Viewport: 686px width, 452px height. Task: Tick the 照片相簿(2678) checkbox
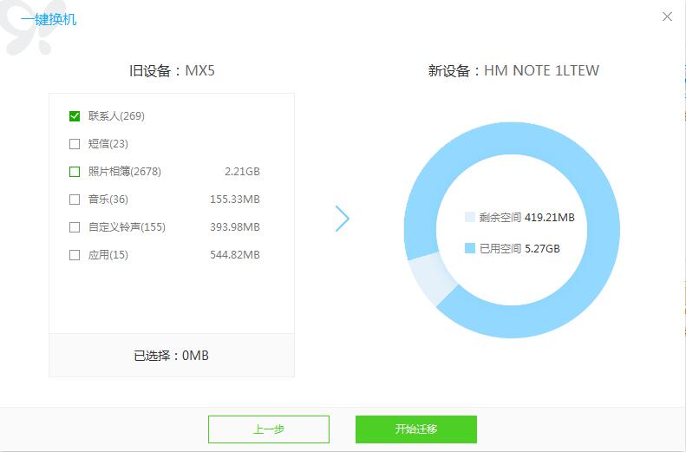click(x=75, y=172)
